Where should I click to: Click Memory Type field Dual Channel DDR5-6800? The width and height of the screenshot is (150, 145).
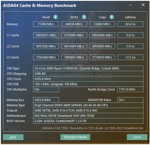[x=88, y=105]
